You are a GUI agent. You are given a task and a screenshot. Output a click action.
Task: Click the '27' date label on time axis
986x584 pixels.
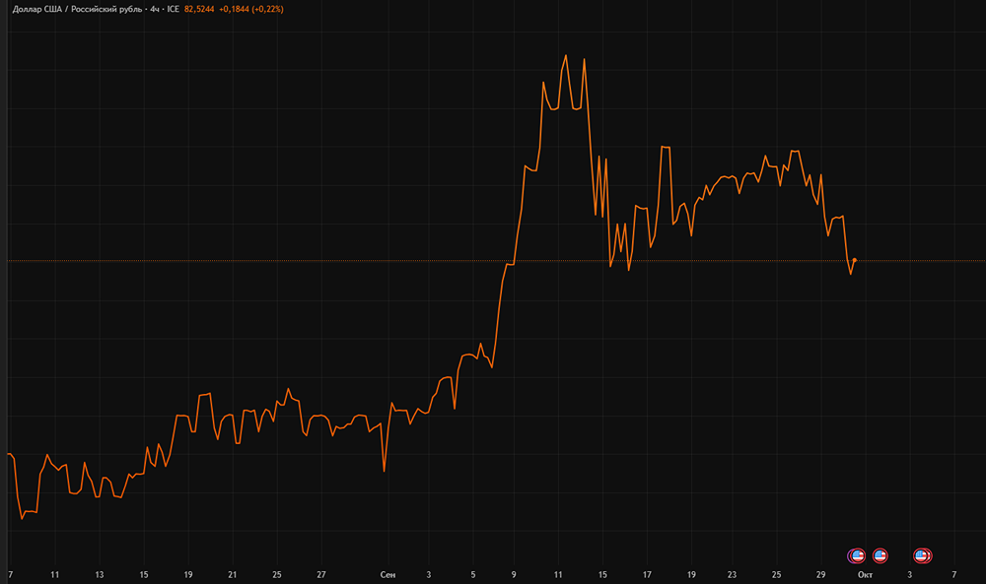pos(321,574)
